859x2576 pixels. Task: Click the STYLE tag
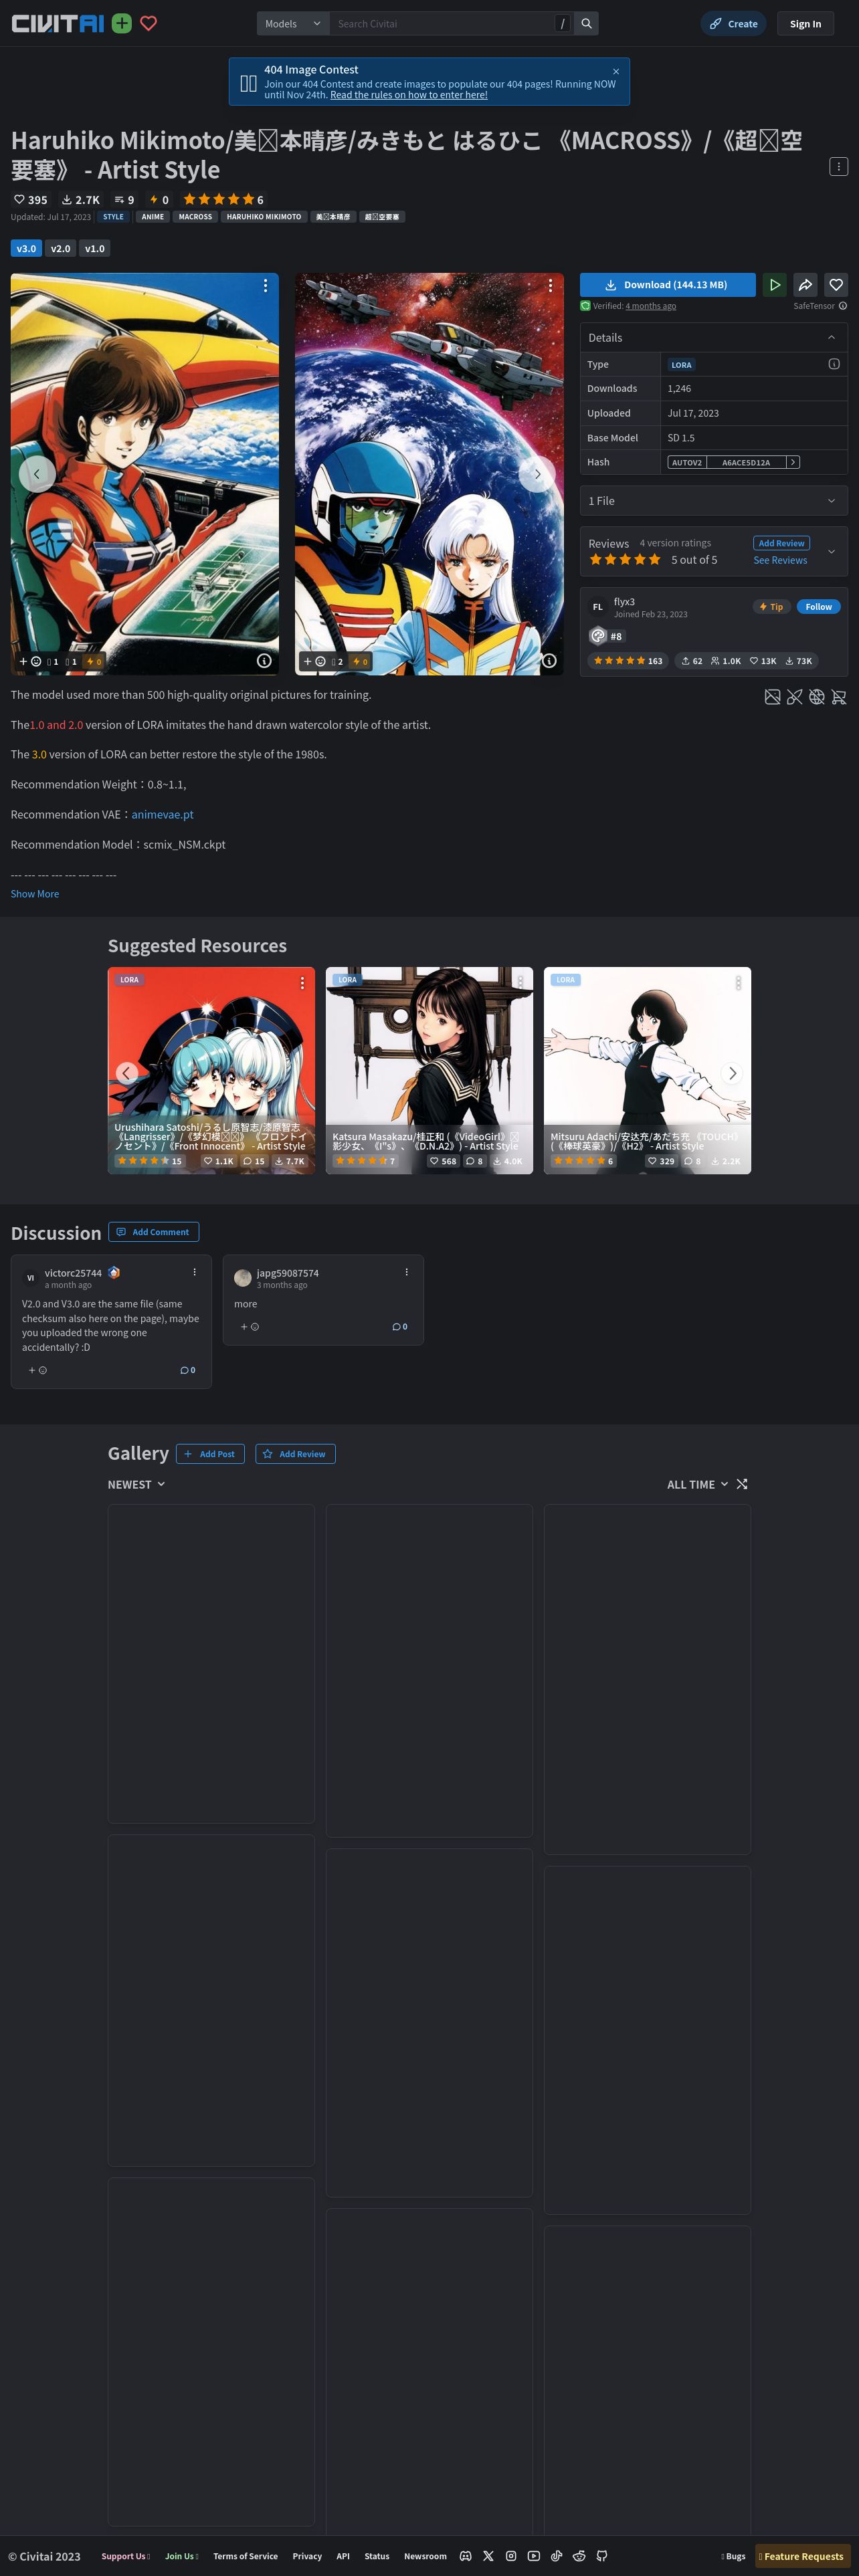pyautogui.click(x=114, y=217)
